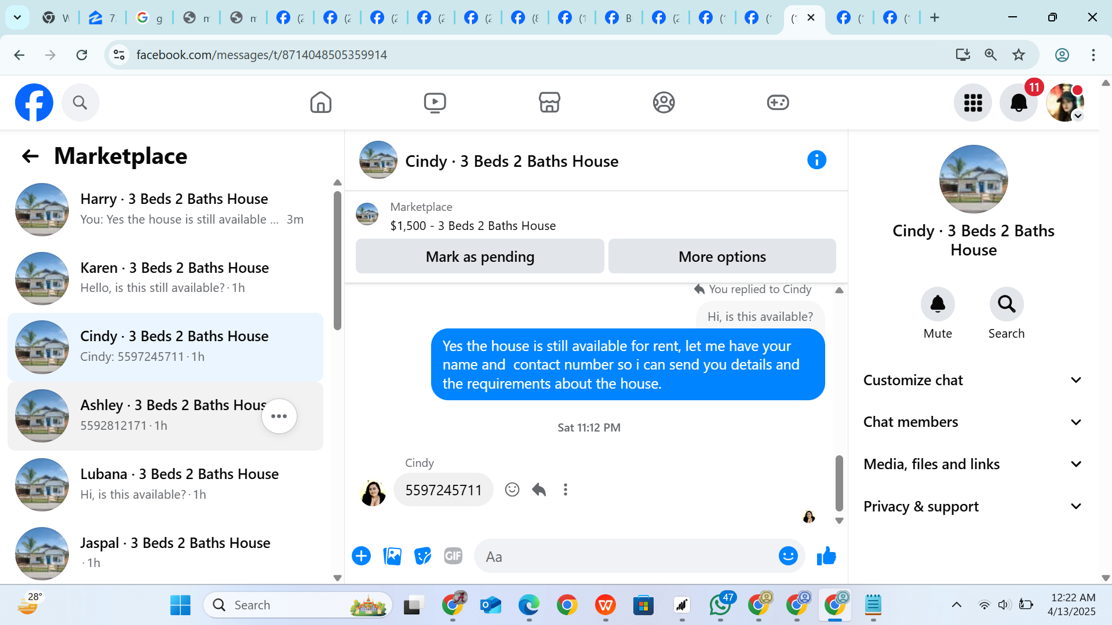Select Cindy's conversation in the list
Viewport: 1112px width, 625px height.
point(165,347)
